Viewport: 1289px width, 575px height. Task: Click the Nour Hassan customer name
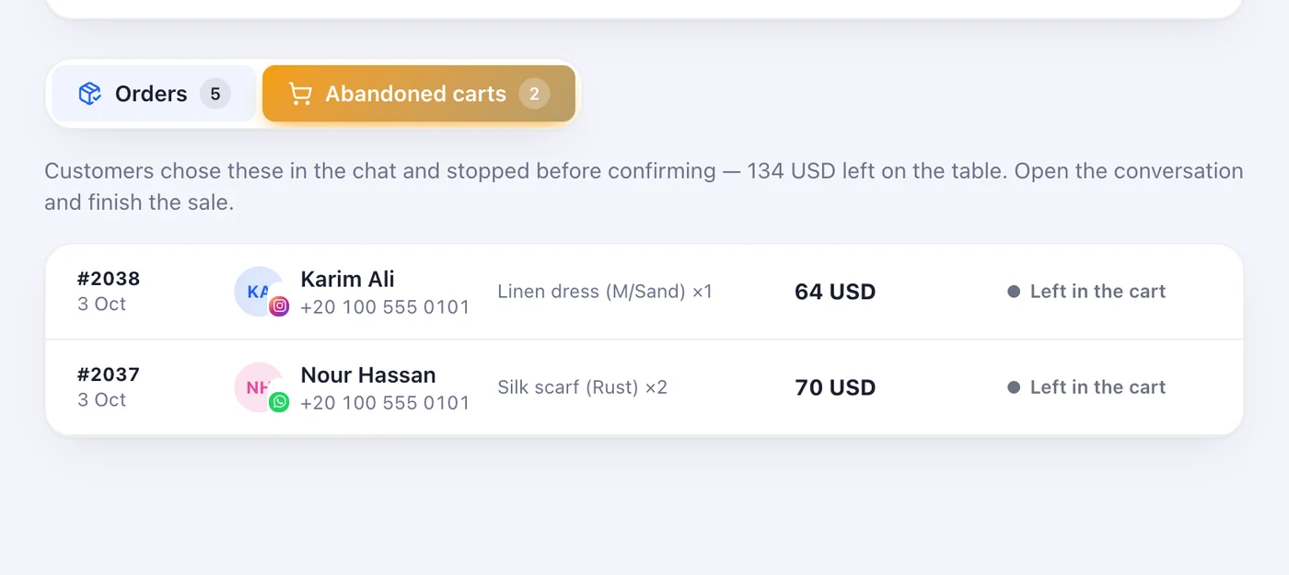click(x=368, y=374)
